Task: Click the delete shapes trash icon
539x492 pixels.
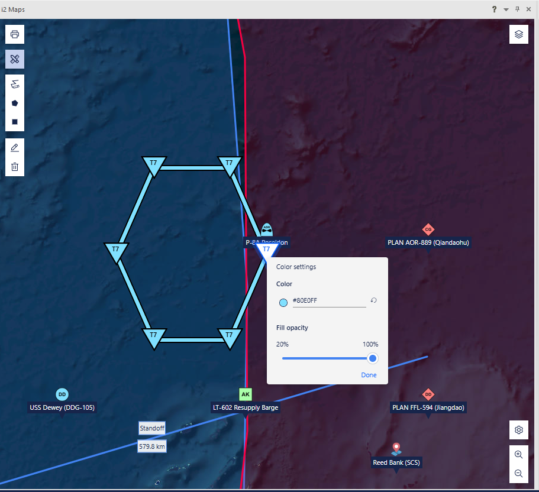Action: pyautogui.click(x=15, y=167)
